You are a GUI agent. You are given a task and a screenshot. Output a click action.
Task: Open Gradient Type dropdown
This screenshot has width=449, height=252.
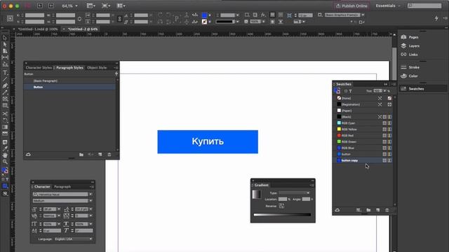point(295,193)
